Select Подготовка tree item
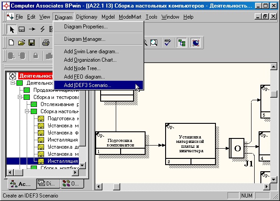Image resolution: width=280 pixels, height=201 pixels. pyautogui.click(x=63, y=118)
